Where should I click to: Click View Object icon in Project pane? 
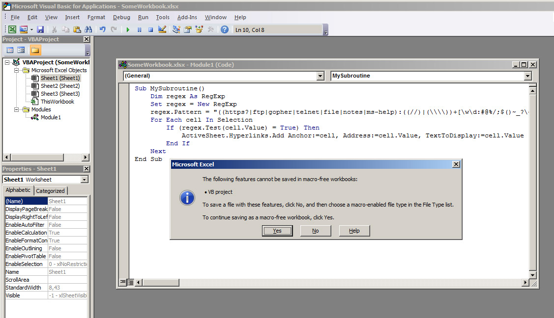click(21, 50)
